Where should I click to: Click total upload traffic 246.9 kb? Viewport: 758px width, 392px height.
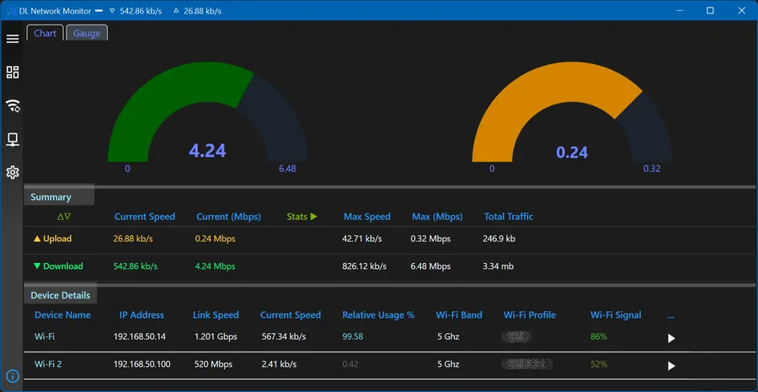point(499,239)
